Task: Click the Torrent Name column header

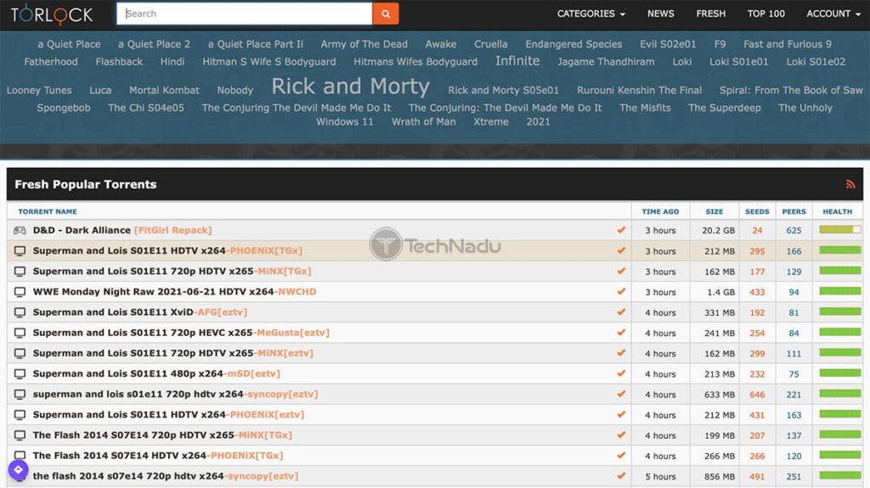Action: pyautogui.click(x=48, y=211)
